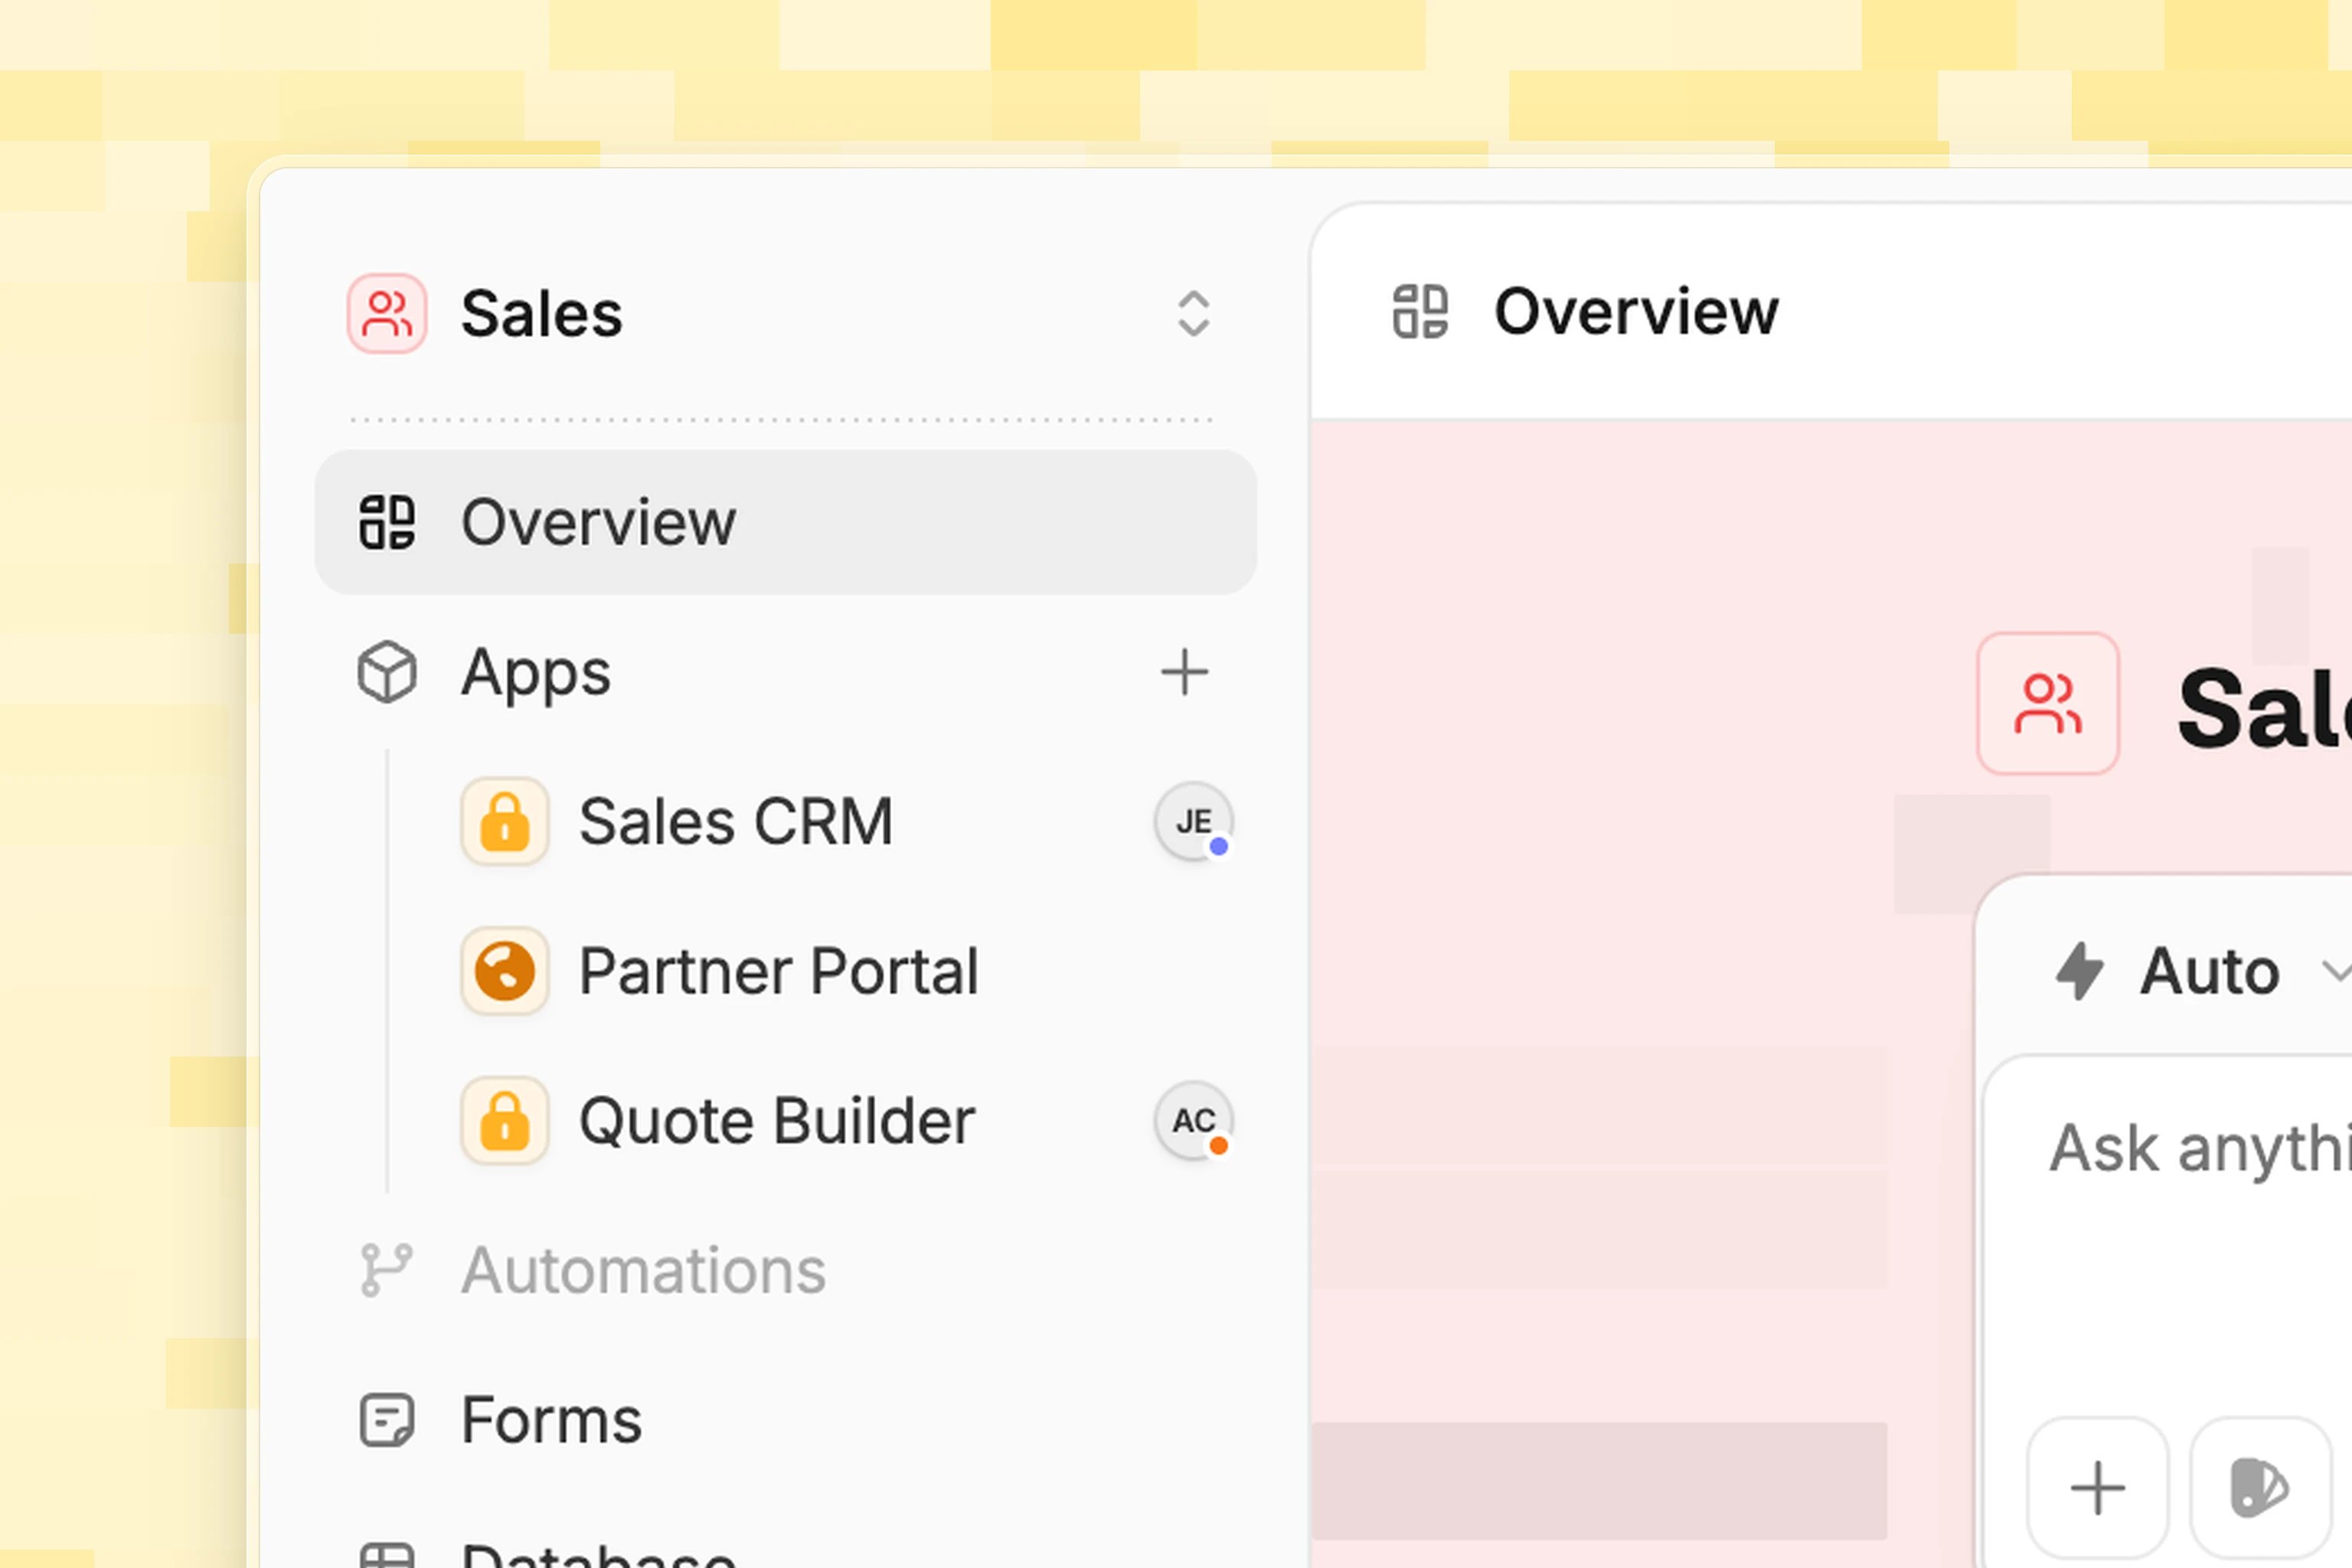
Task: Click the large Sales icon in main panel
Action: click(2048, 703)
